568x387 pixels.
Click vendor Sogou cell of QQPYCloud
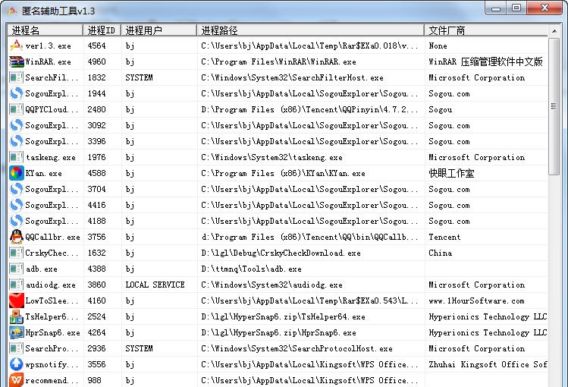pos(440,109)
